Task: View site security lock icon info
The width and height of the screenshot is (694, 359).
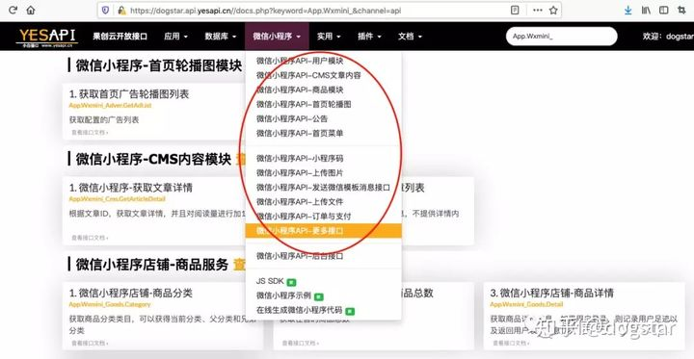Action: 121,11
